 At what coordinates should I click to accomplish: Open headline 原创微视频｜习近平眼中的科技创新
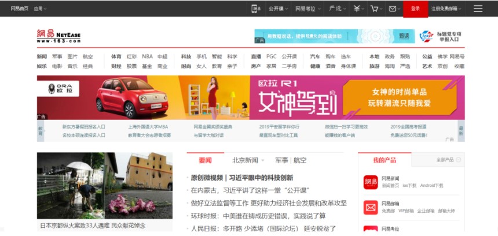(x=241, y=178)
